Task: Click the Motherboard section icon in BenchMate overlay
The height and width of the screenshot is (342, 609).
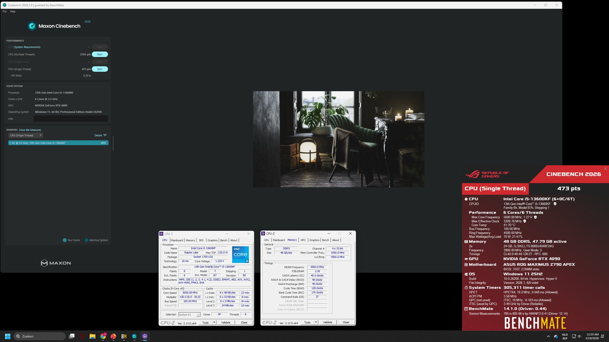Action: click(466, 265)
